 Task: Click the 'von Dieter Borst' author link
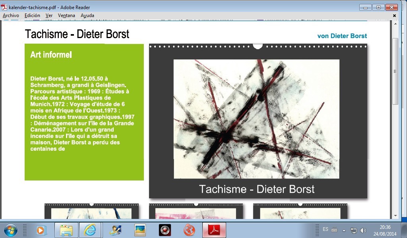pyautogui.click(x=342, y=36)
